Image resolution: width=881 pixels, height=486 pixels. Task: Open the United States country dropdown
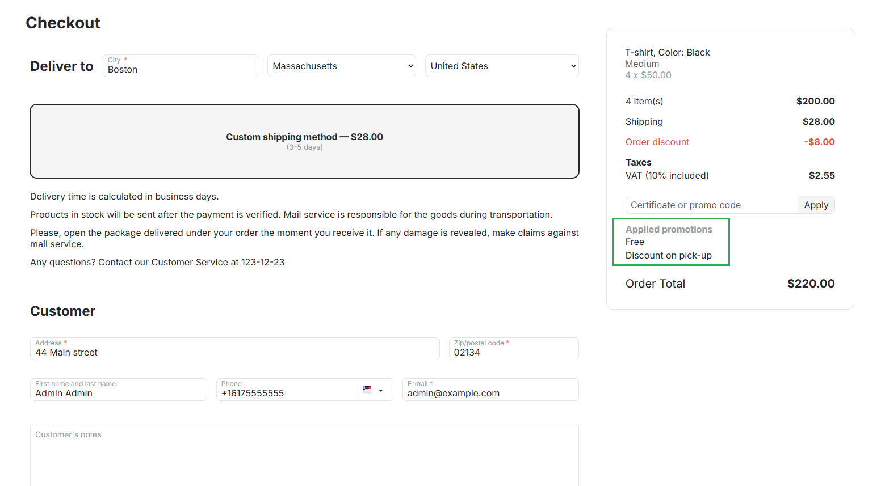[502, 66]
